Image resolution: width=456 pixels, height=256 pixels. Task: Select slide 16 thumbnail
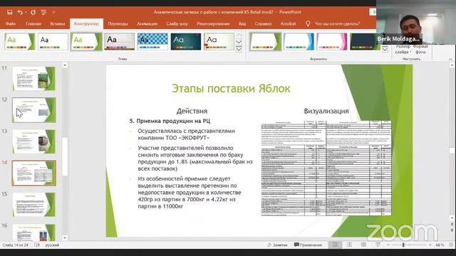34,233
